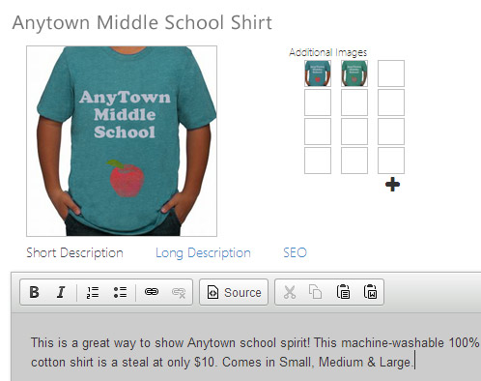The image size is (481, 381).
Task: Click the unlink icon
Action: [179, 292]
